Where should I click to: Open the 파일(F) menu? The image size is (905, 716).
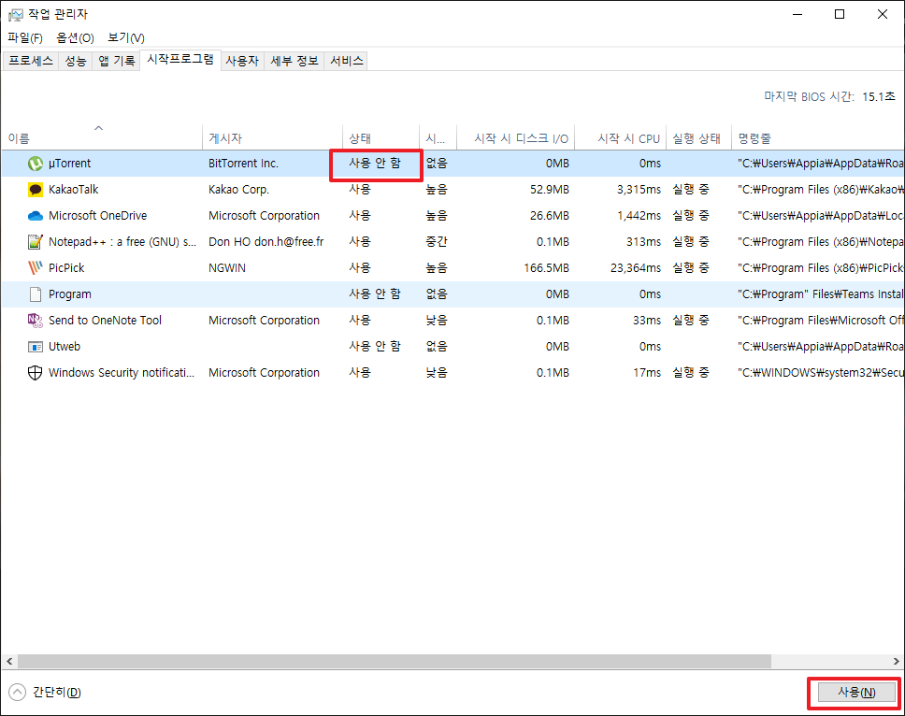(x=25, y=37)
